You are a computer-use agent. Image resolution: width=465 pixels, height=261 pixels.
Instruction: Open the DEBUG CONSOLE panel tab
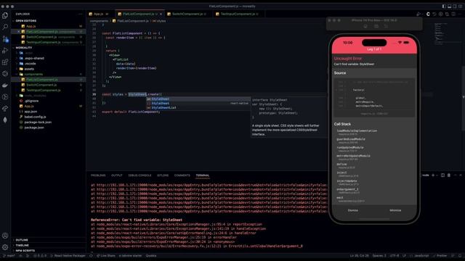pyautogui.click(x=139, y=175)
